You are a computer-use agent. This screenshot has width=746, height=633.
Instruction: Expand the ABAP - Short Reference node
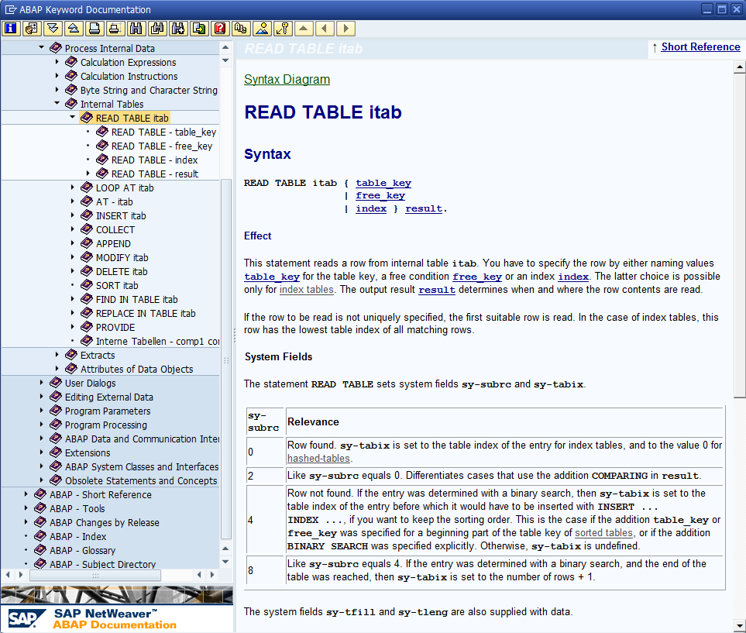click(26, 494)
